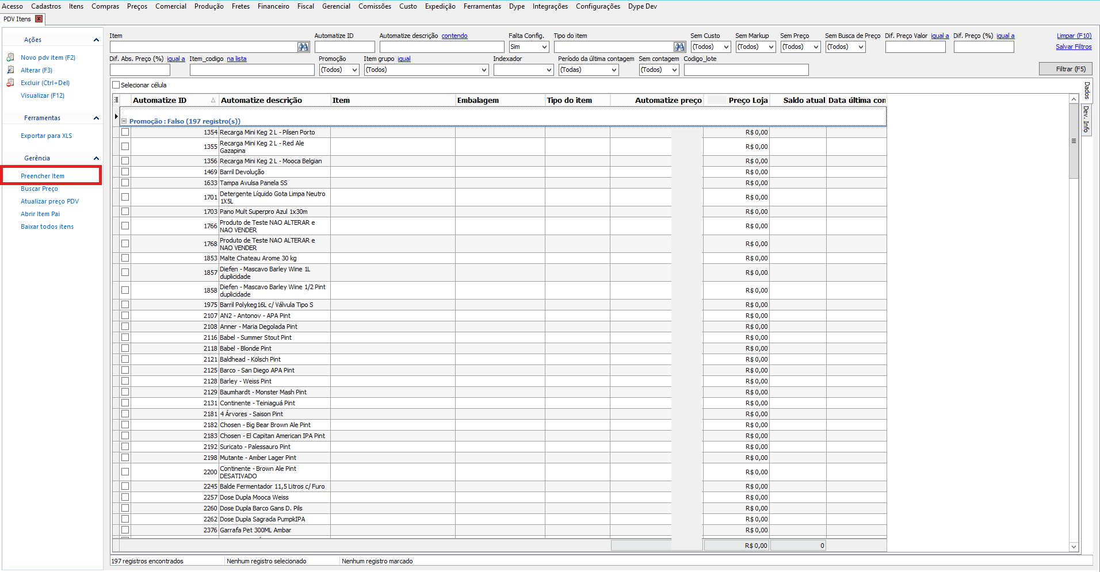Click the vertical scrollbar down arrow
The image size is (1100, 572).
point(1074,547)
